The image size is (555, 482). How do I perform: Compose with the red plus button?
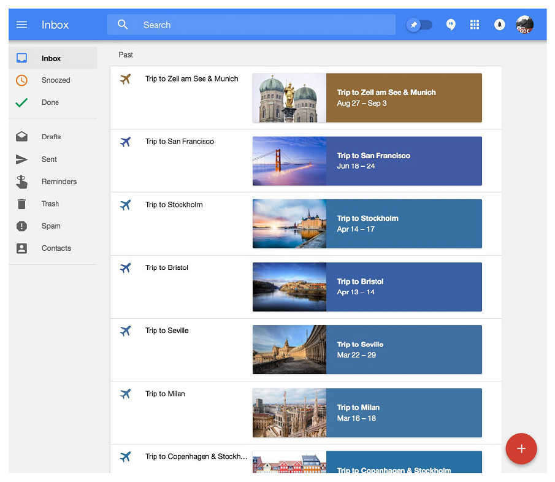click(x=521, y=449)
